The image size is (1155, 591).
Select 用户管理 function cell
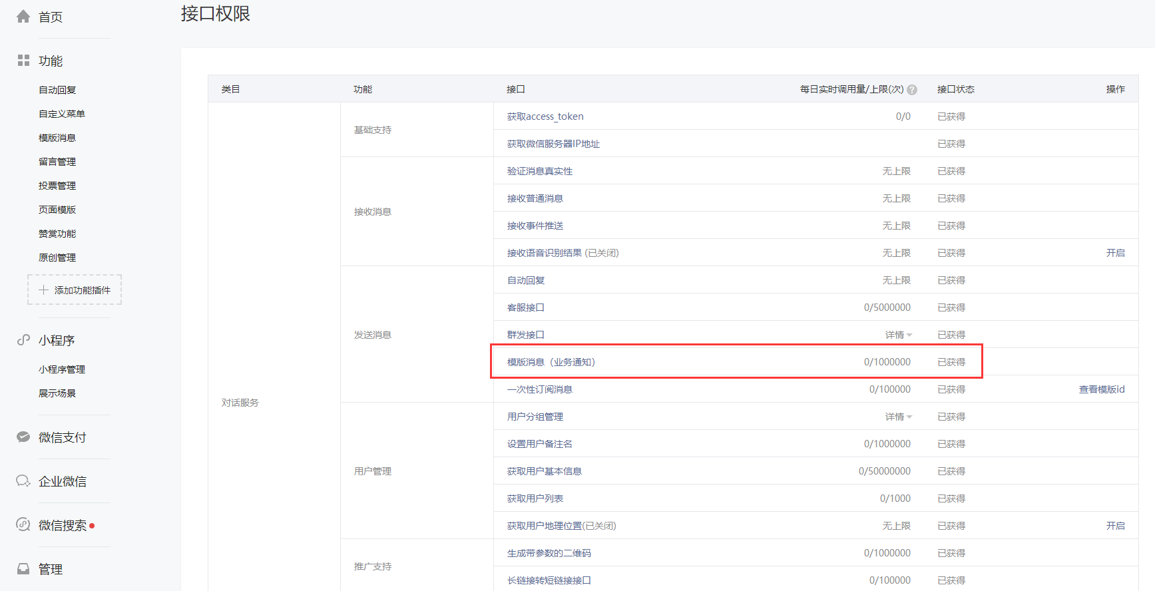tap(373, 471)
